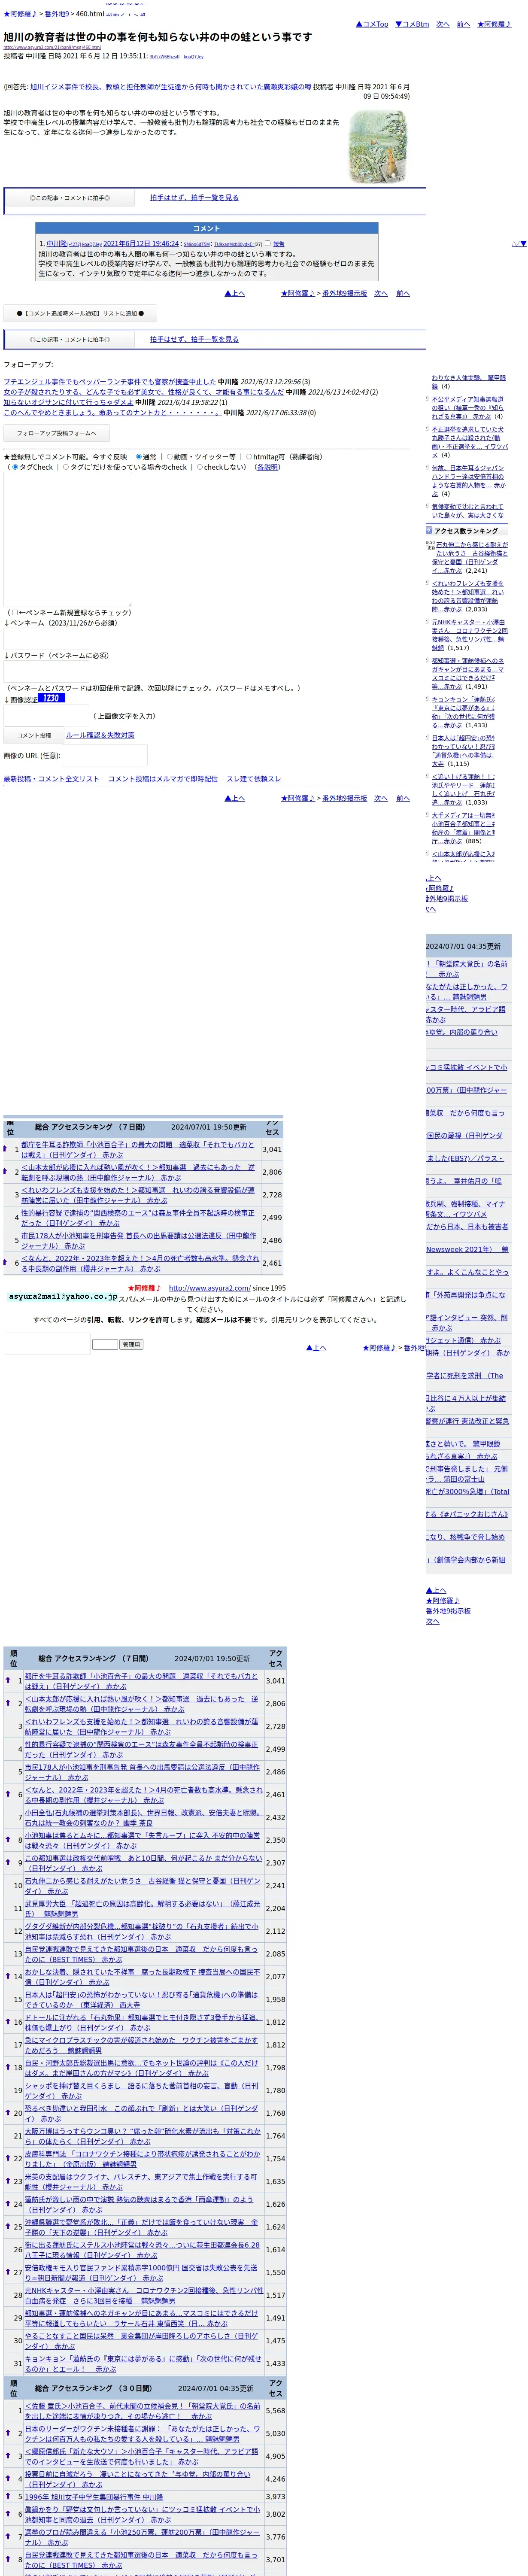
Task: Select タグにだけを使っている場合のcheck radio
Action: click(66, 467)
